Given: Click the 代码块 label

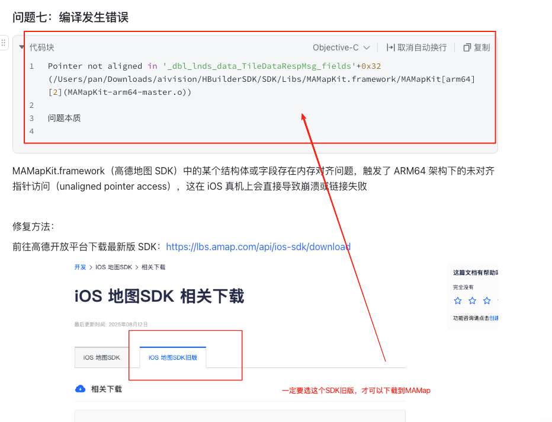Looking at the screenshot, I should [x=42, y=47].
